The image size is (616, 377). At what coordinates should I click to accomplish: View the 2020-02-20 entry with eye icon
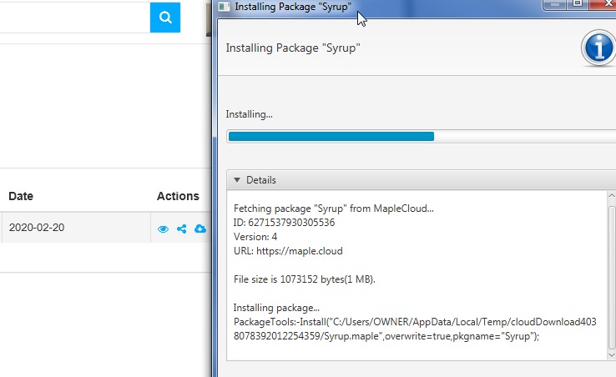coord(163,229)
